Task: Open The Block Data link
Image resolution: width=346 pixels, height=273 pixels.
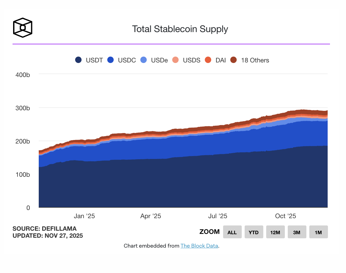Action: pyautogui.click(x=199, y=246)
